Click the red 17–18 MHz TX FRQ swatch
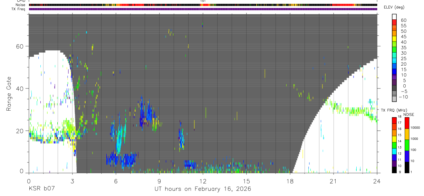Screen dimensions: 424x196 point(394,120)
